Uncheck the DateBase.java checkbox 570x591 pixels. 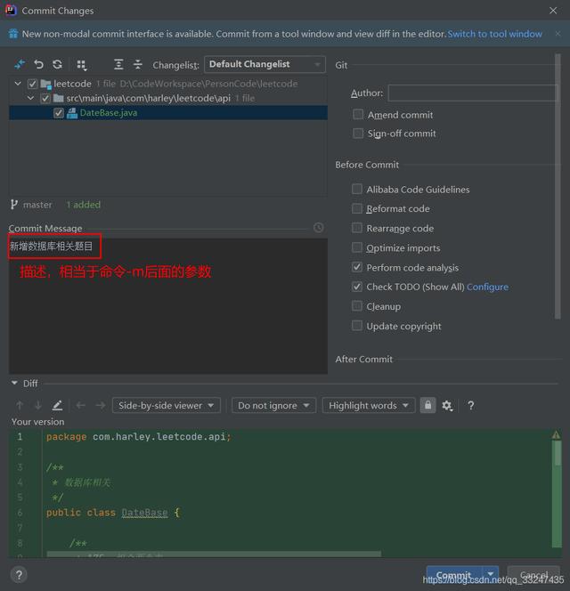(x=59, y=113)
